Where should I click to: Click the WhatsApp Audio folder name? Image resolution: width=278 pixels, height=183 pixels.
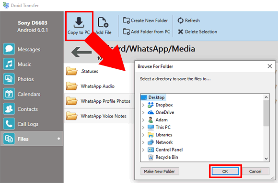coord(97,86)
